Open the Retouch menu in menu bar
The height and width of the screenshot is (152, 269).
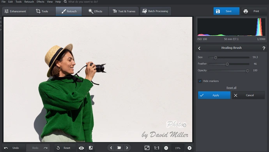(29, 2)
